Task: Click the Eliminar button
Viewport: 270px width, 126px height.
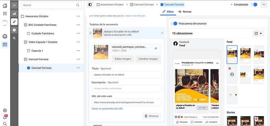Action: (x=152, y=116)
